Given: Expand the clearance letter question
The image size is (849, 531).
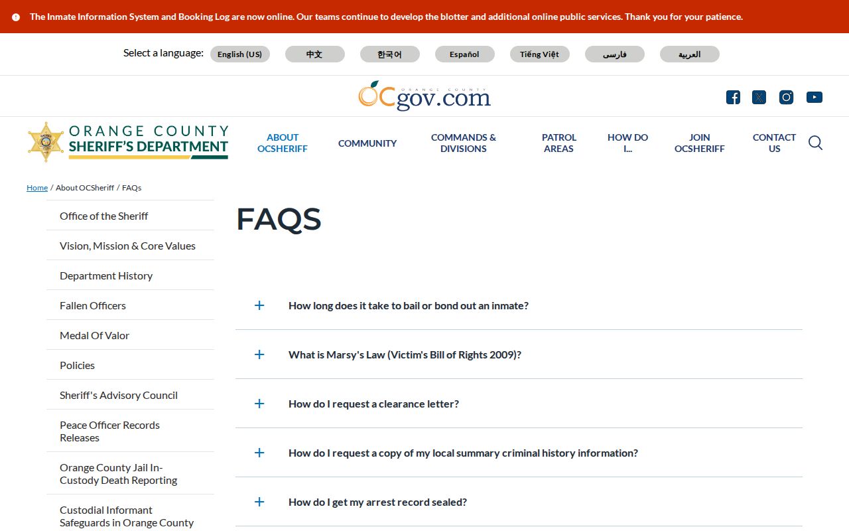Looking at the screenshot, I should click(x=519, y=404).
